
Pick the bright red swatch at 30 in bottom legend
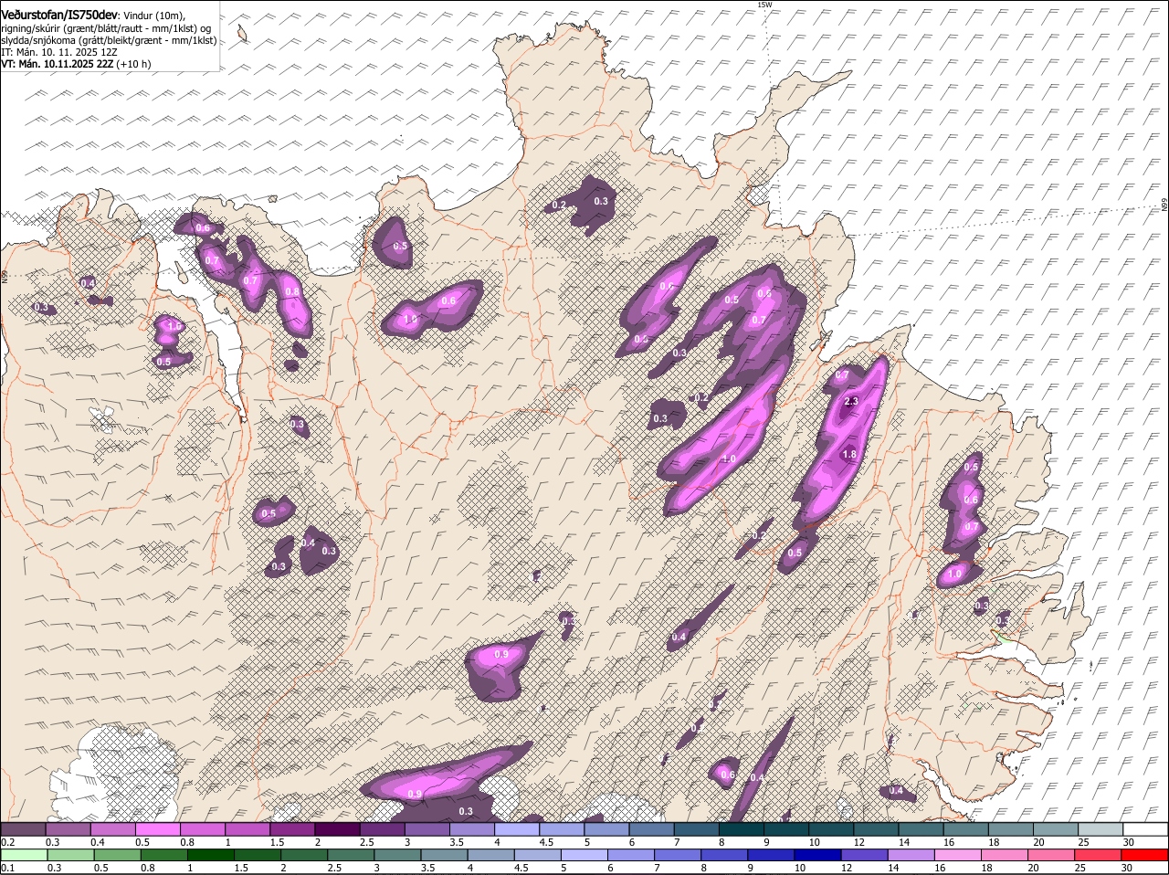1145,855
